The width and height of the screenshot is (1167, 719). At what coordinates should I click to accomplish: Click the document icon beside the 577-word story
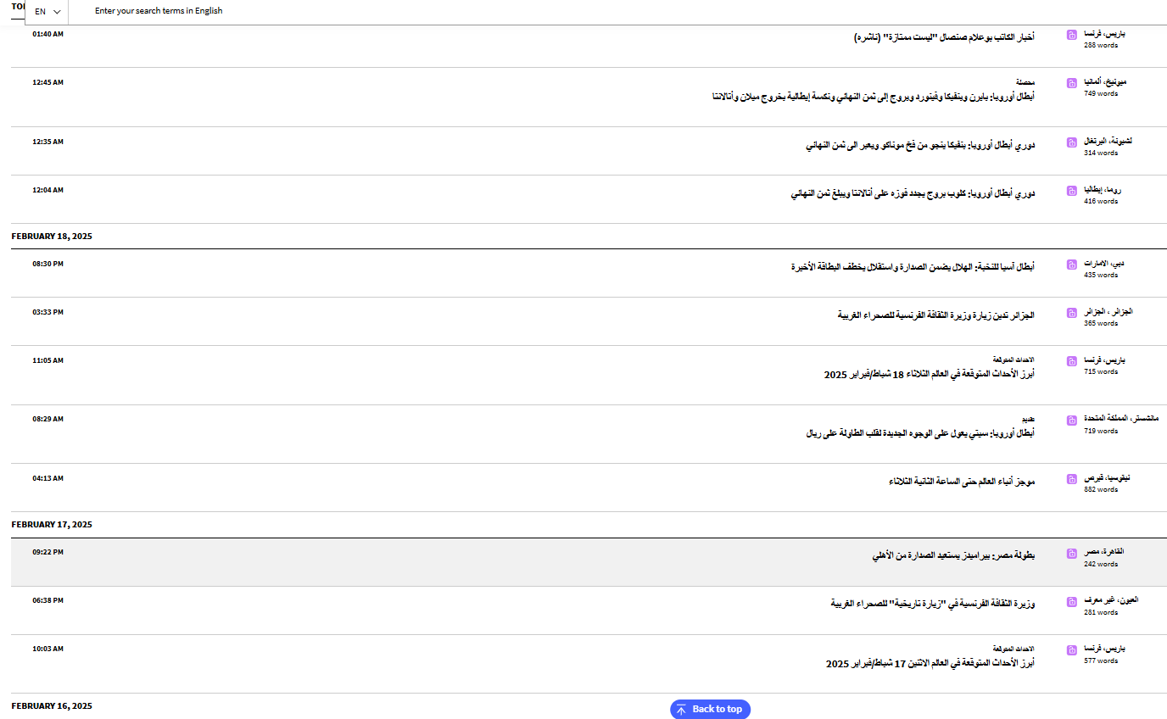click(1072, 649)
